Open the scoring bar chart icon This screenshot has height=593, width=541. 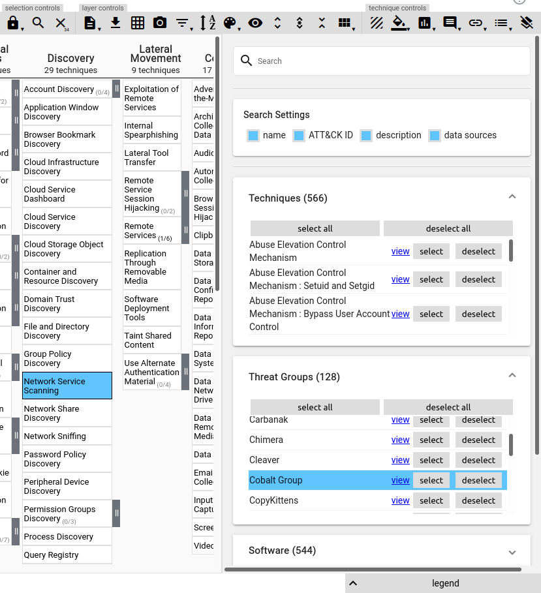[x=424, y=23]
